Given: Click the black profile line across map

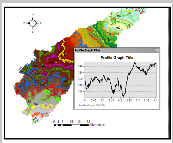Looking at the screenshot, I should pos(41,84).
